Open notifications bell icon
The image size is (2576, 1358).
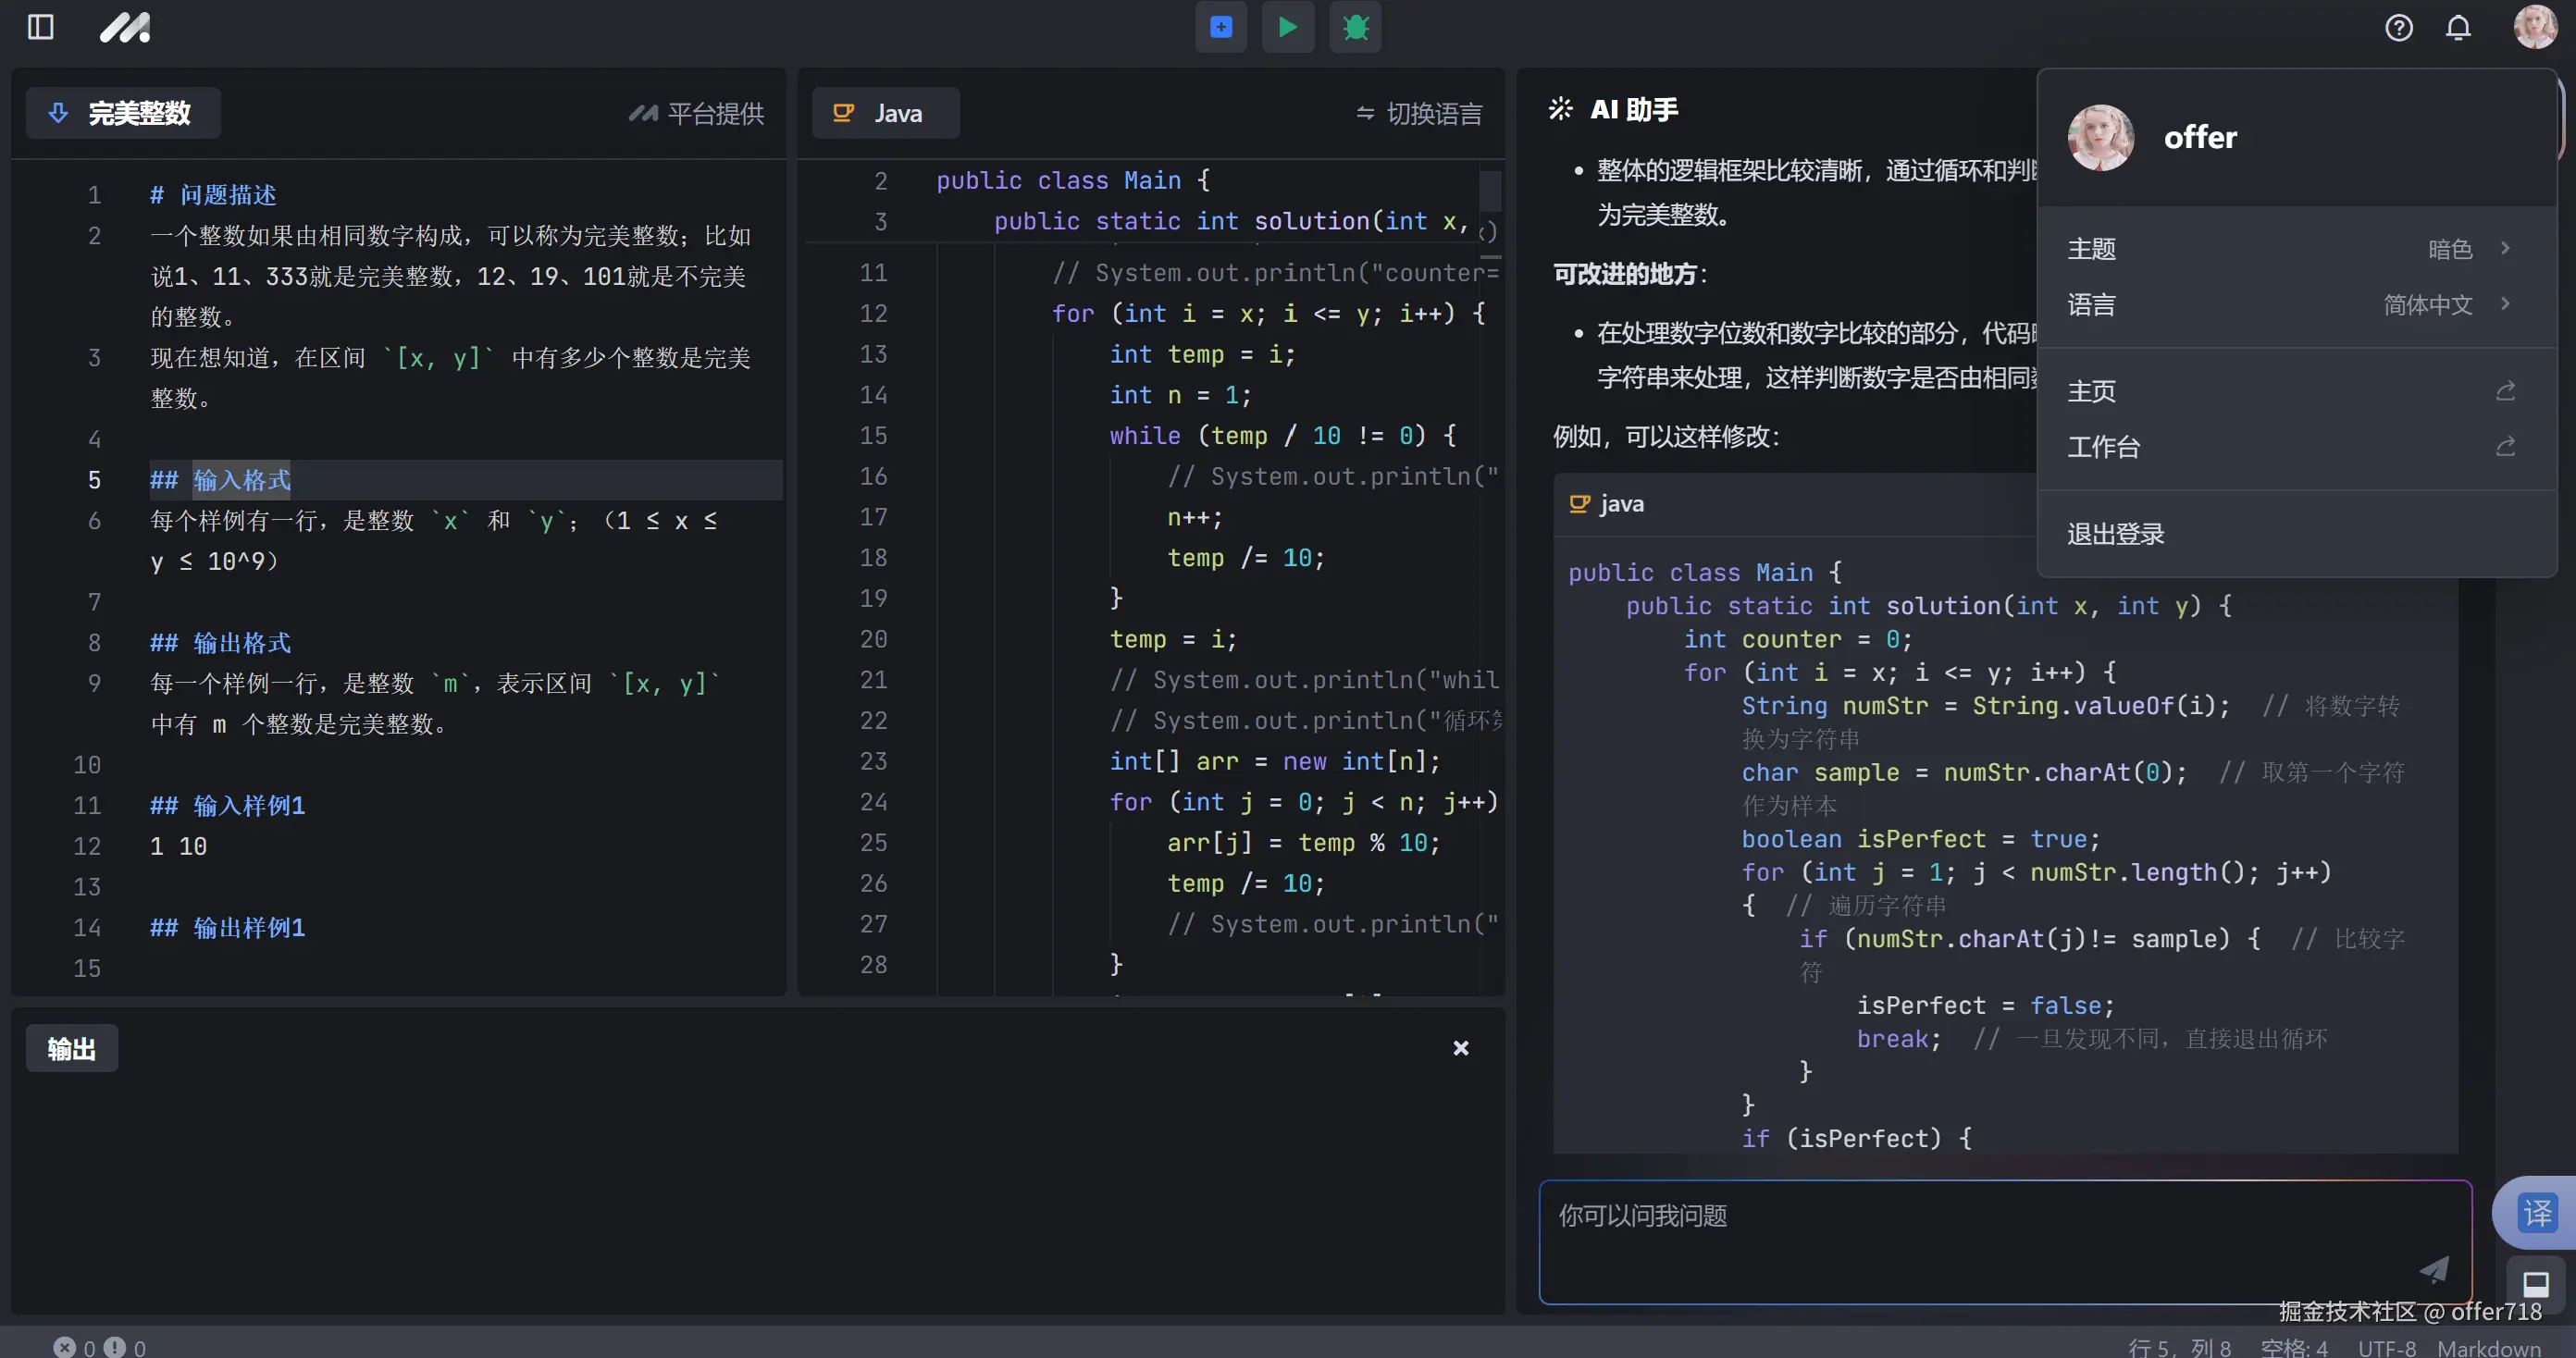(2458, 27)
